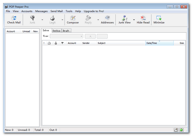The image size is (192, 136).
Task: Open the Accounts menu
Action: [27, 11]
